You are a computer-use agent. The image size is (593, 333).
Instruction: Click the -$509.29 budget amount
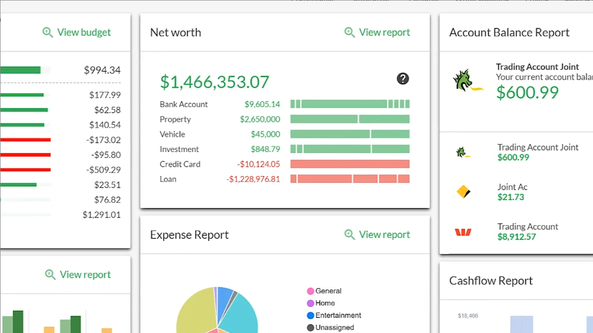(103, 170)
